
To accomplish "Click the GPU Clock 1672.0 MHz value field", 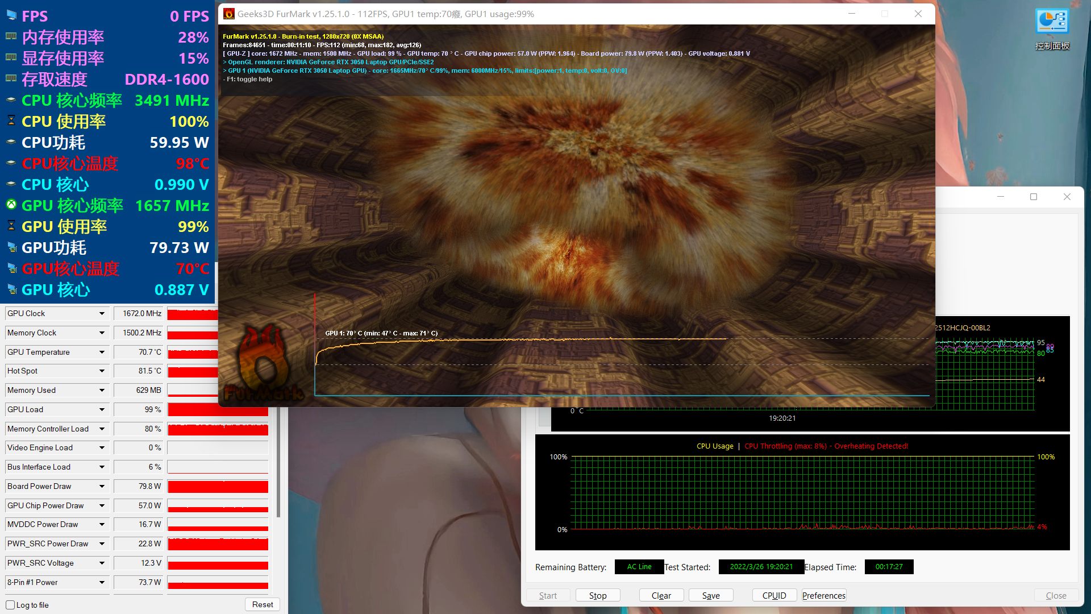I will [139, 313].
